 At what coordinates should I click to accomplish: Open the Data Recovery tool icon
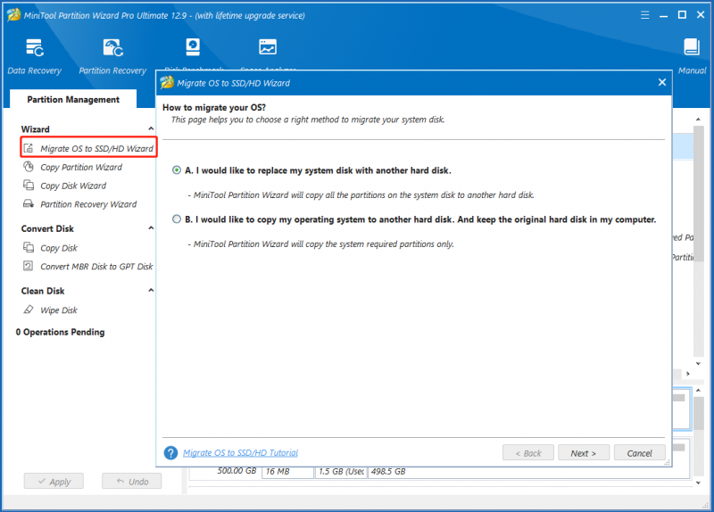tap(35, 48)
